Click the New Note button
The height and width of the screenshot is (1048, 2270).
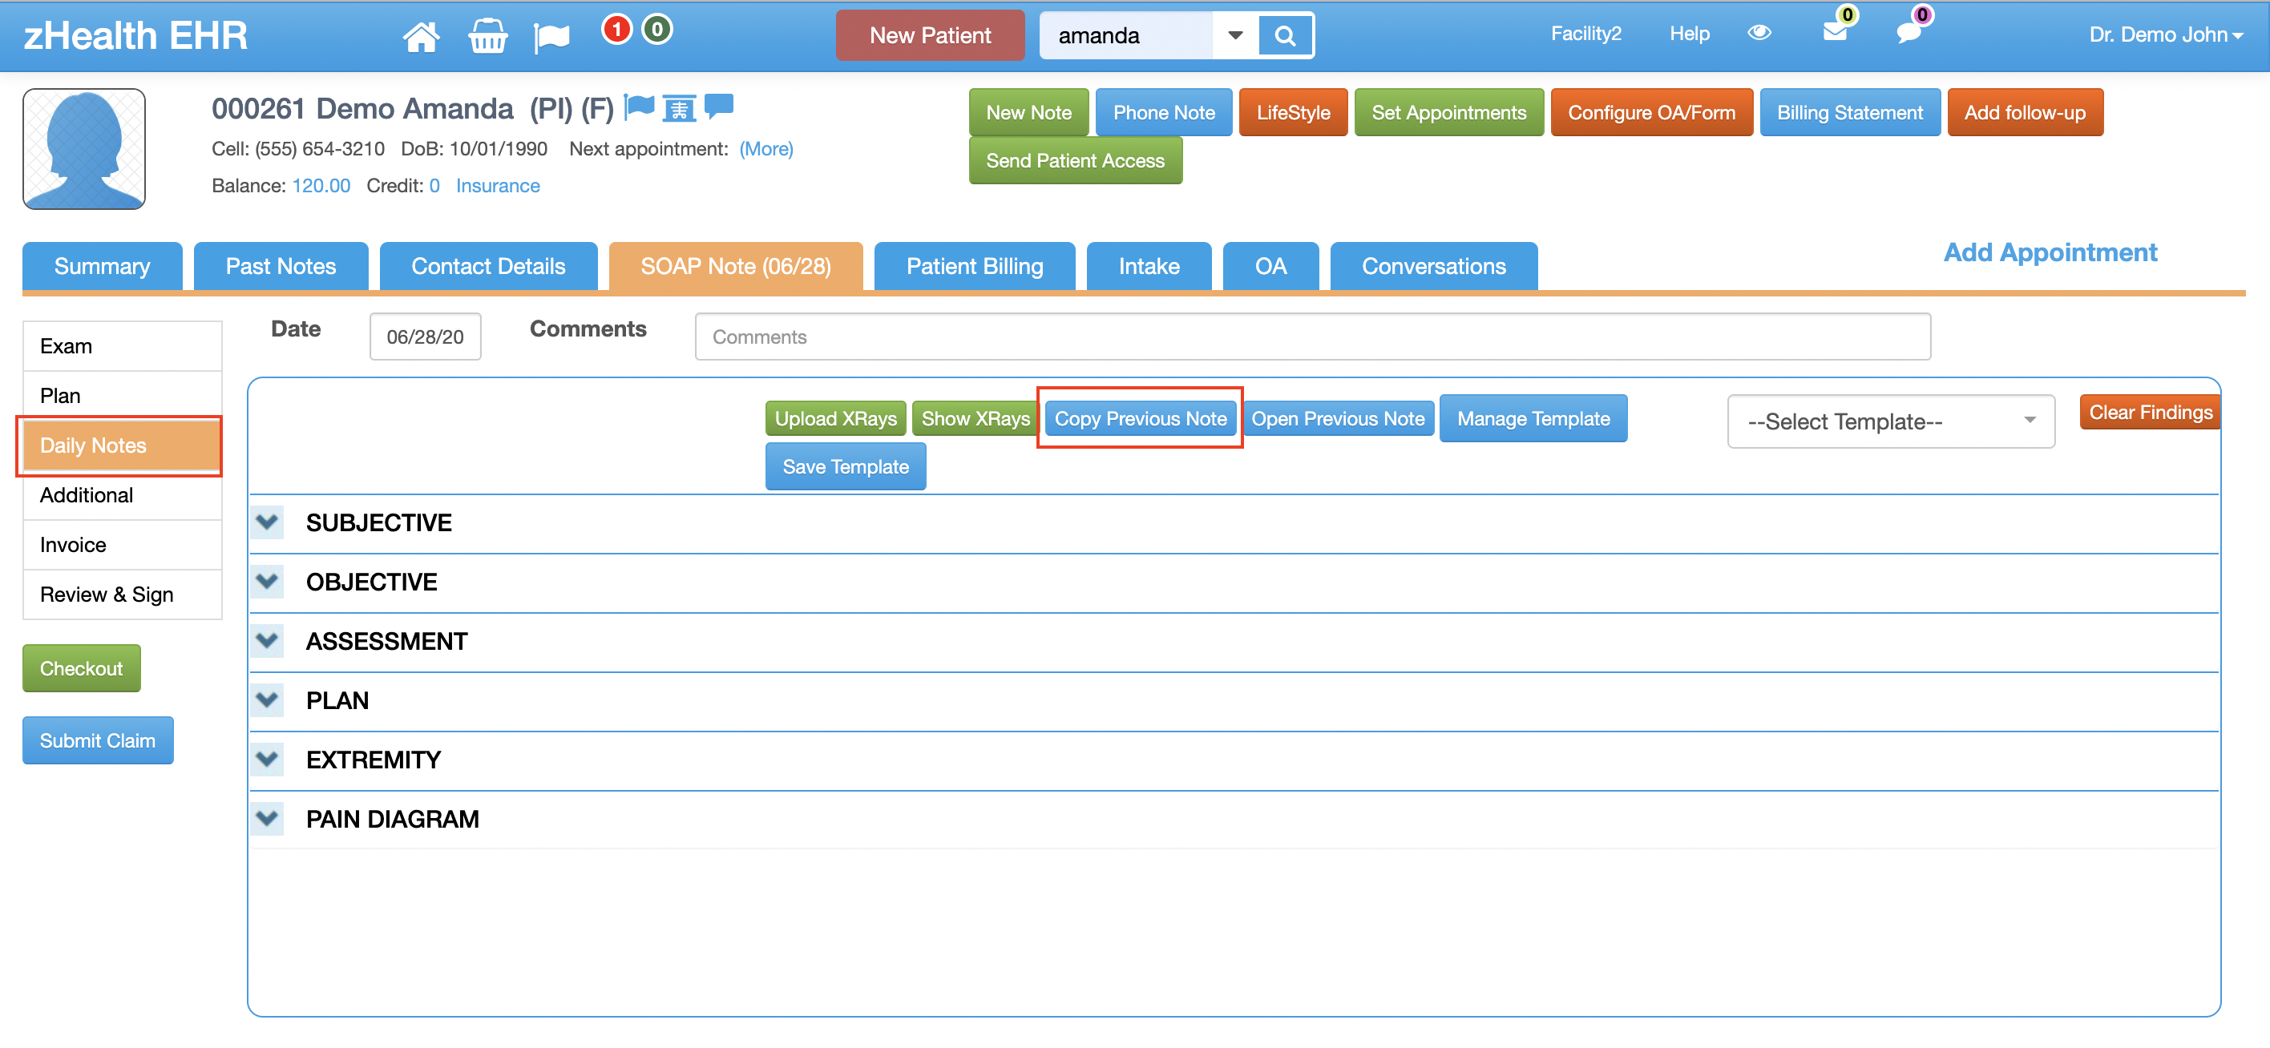[1028, 113]
